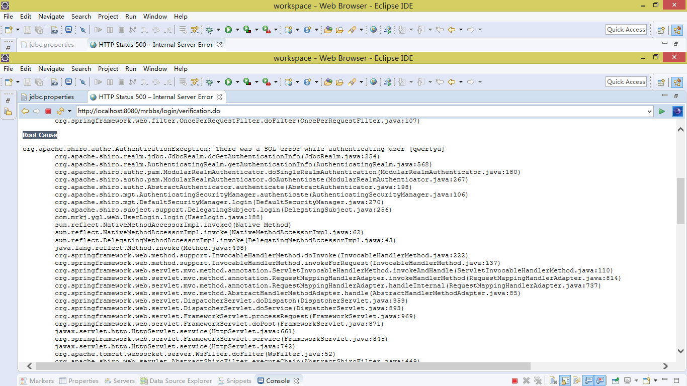The height and width of the screenshot is (386, 687).
Task: Open the Debug dropdown arrow in the front window
Action: pyautogui.click(x=218, y=82)
